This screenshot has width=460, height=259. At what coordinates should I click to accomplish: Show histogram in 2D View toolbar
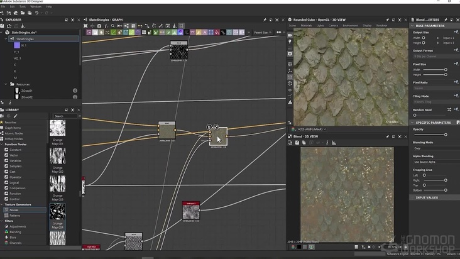334,143
